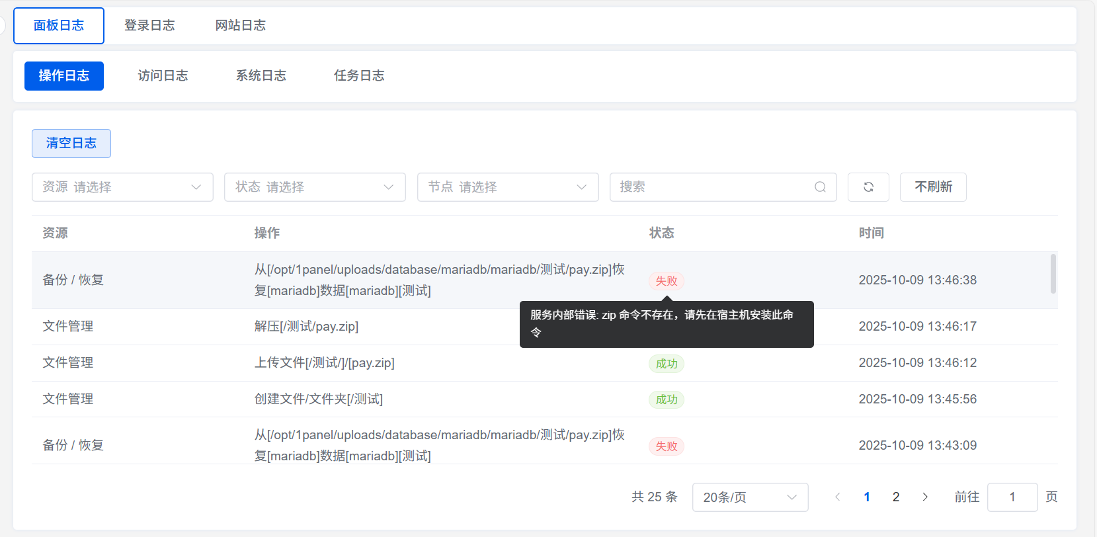Screen dimensions: 1097x537
Task: Click the 清空日志 button
Action: point(71,144)
